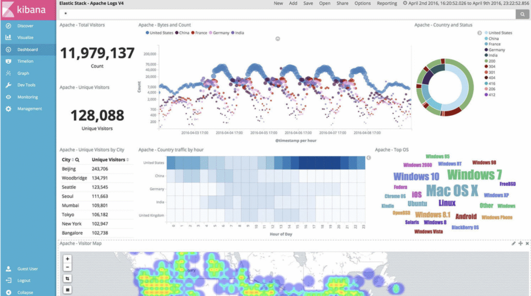Open the Monitoring eye icon

(x=8, y=97)
